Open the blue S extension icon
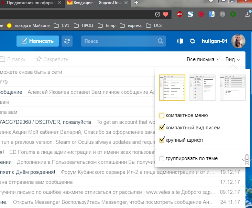The image size is (252, 208). click(190, 14)
